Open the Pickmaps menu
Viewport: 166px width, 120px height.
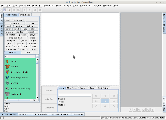[37, 6]
